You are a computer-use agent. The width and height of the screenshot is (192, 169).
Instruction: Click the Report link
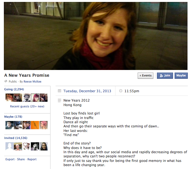pos(32,159)
